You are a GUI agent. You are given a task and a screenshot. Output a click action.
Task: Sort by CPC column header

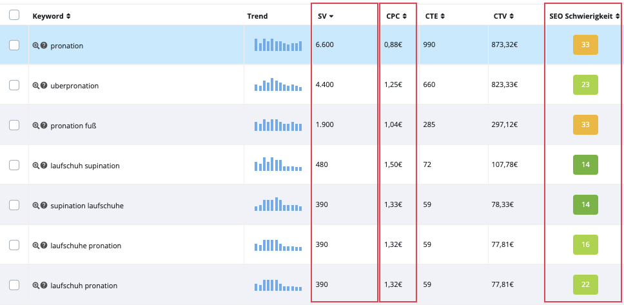[x=396, y=16]
